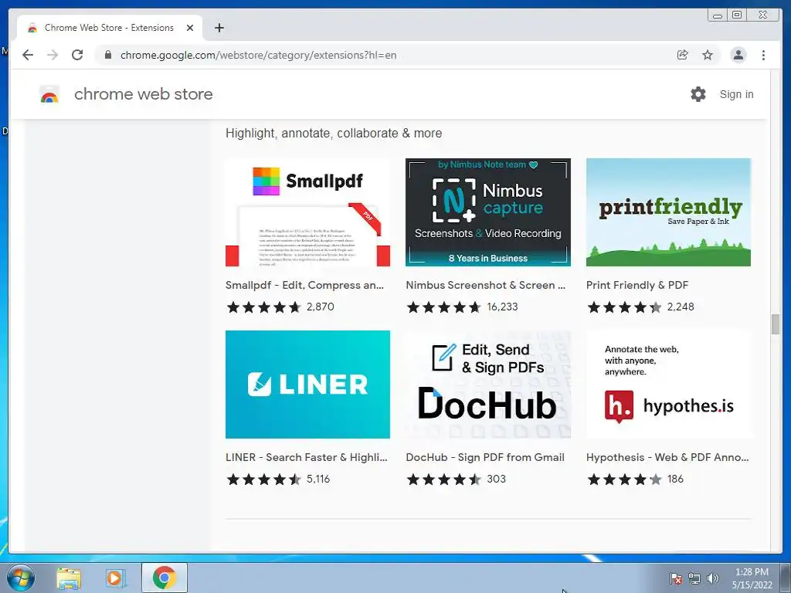Open the Chrome profile avatar menu
The height and width of the screenshot is (593, 791).
pos(738,55)
